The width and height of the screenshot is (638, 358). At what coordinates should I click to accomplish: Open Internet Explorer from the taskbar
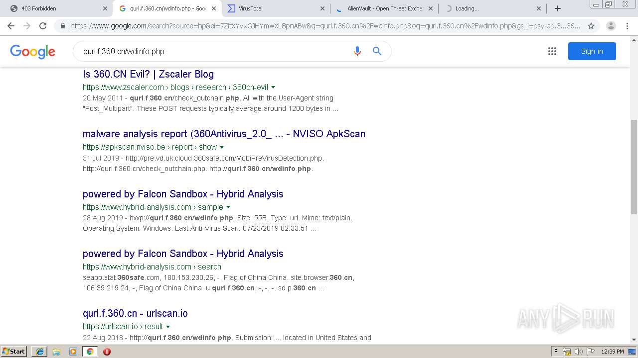pyautogui.click(x=39, y=352)
